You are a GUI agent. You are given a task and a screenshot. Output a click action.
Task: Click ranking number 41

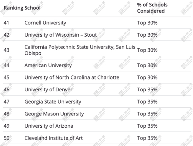(x=6, y=23)
